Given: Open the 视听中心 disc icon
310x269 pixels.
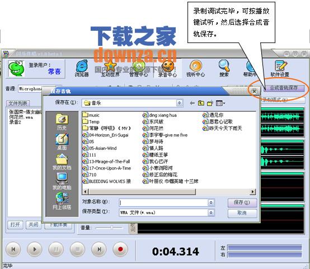Looking at the screenshot, I should [x=195, y=68].
